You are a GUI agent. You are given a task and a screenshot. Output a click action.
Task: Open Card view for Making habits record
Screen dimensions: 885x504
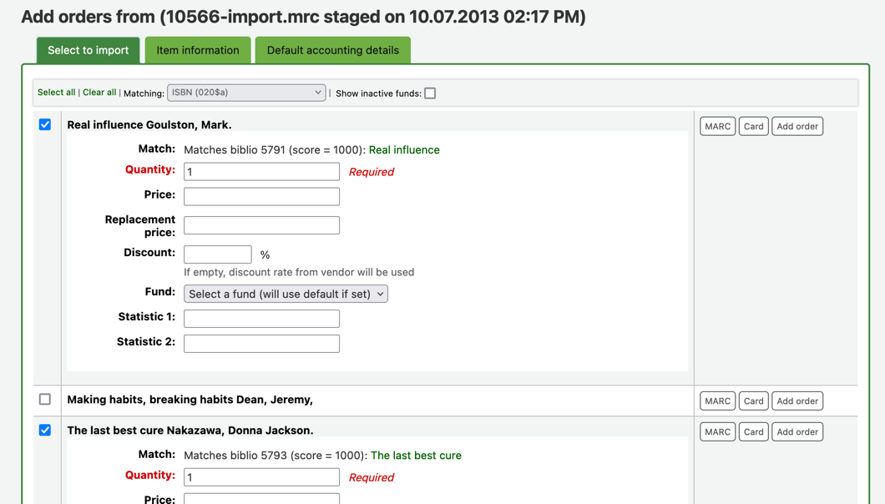click(753, 401)
